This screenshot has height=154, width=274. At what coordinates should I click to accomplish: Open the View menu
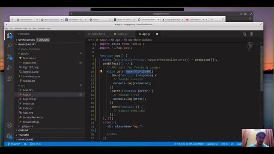pyautogui.click(x=25, y=29)
